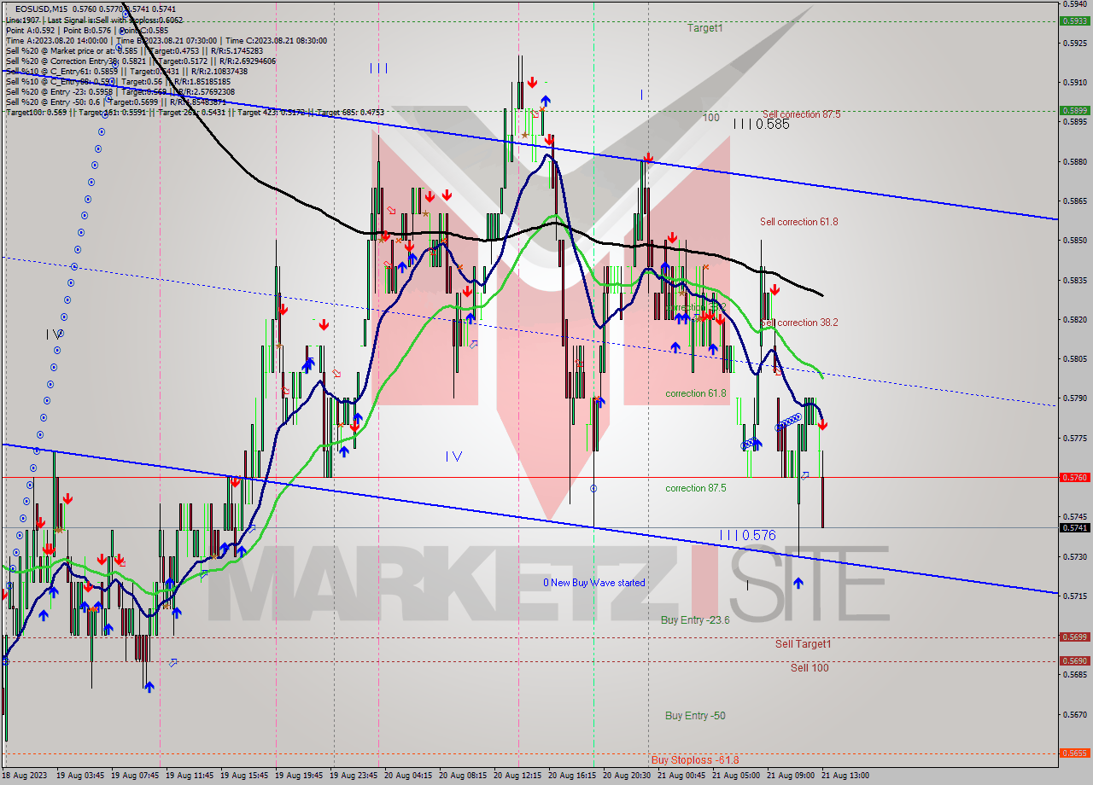Screen dimensions: 1093x785
Task: Select the 0.5850 price axis label
Action: tap(1075, 241)
